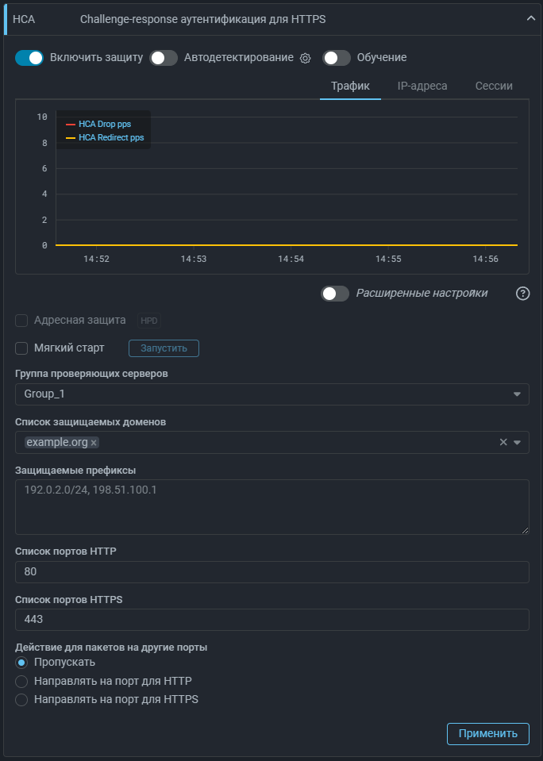Click the HPD badge icon
The width and height of the screenshot is (543, 761).
point(148,321)
